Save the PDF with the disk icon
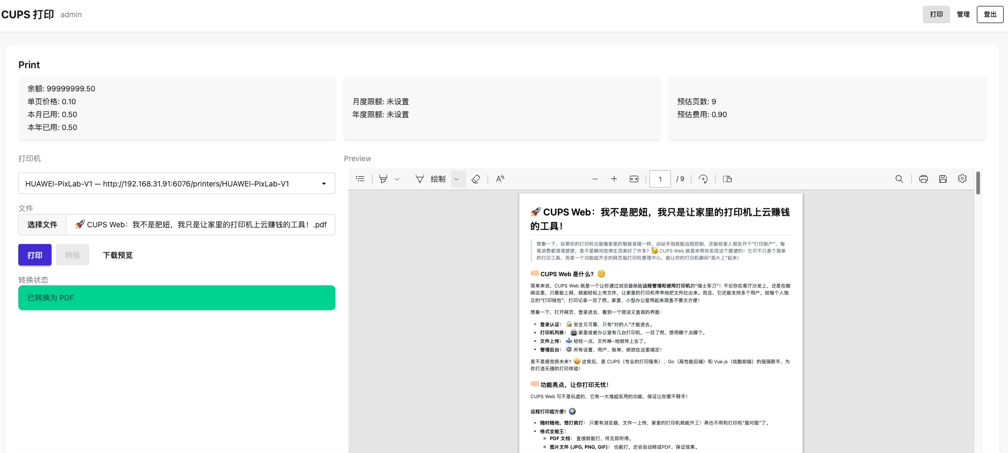This screenshot has width=1008, height=453. click(943, 179)
